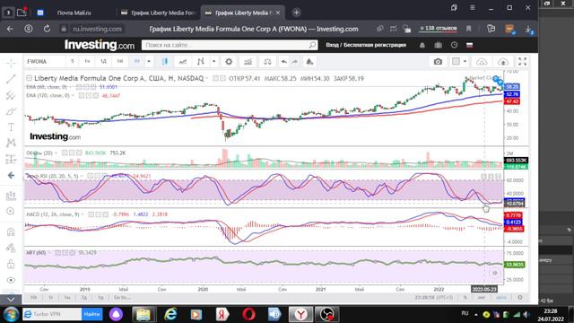Click the Investing.com site search field
This screenshot has width=574, height=323.
(230, 45)
